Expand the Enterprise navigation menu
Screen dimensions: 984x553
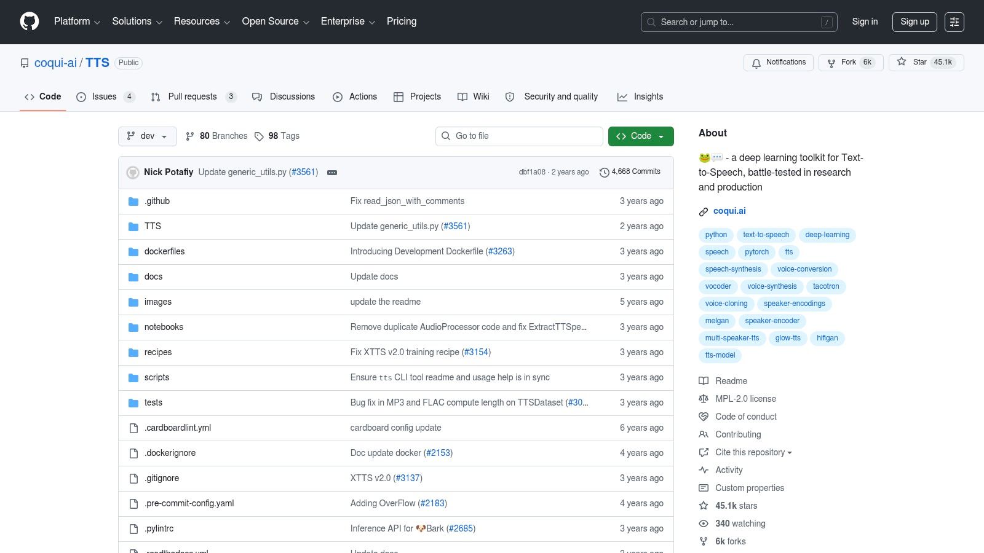click(x=348, y=22)
